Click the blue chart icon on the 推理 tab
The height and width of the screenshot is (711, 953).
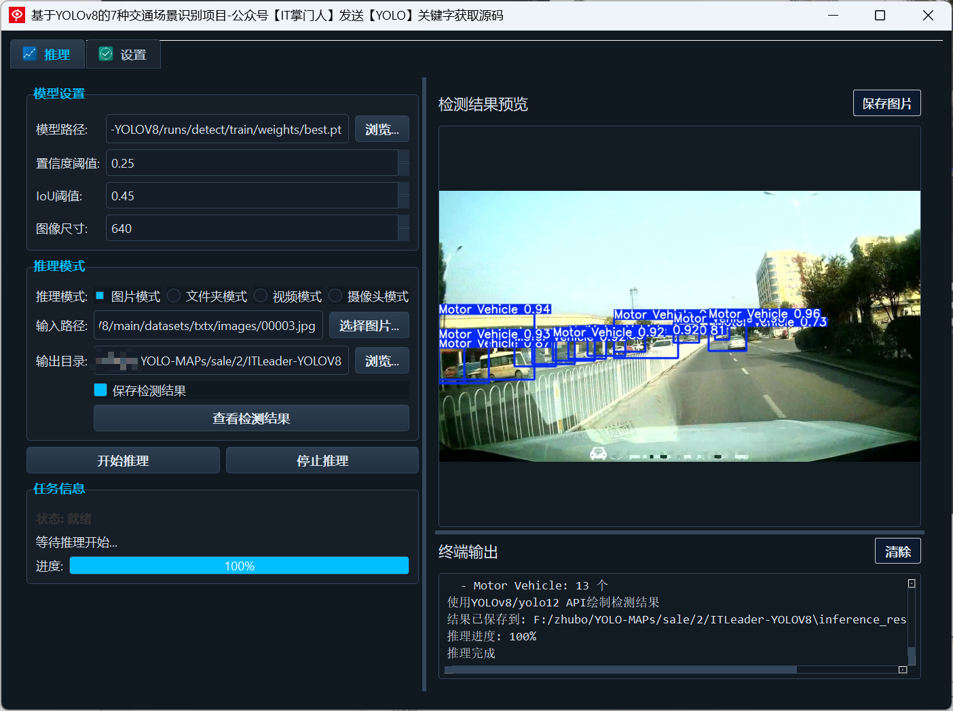(x=29, y=53)
